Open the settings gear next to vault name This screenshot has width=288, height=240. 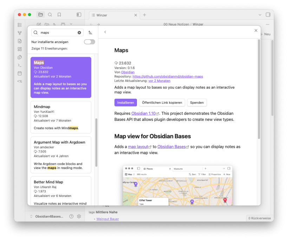tap(79, 217)
